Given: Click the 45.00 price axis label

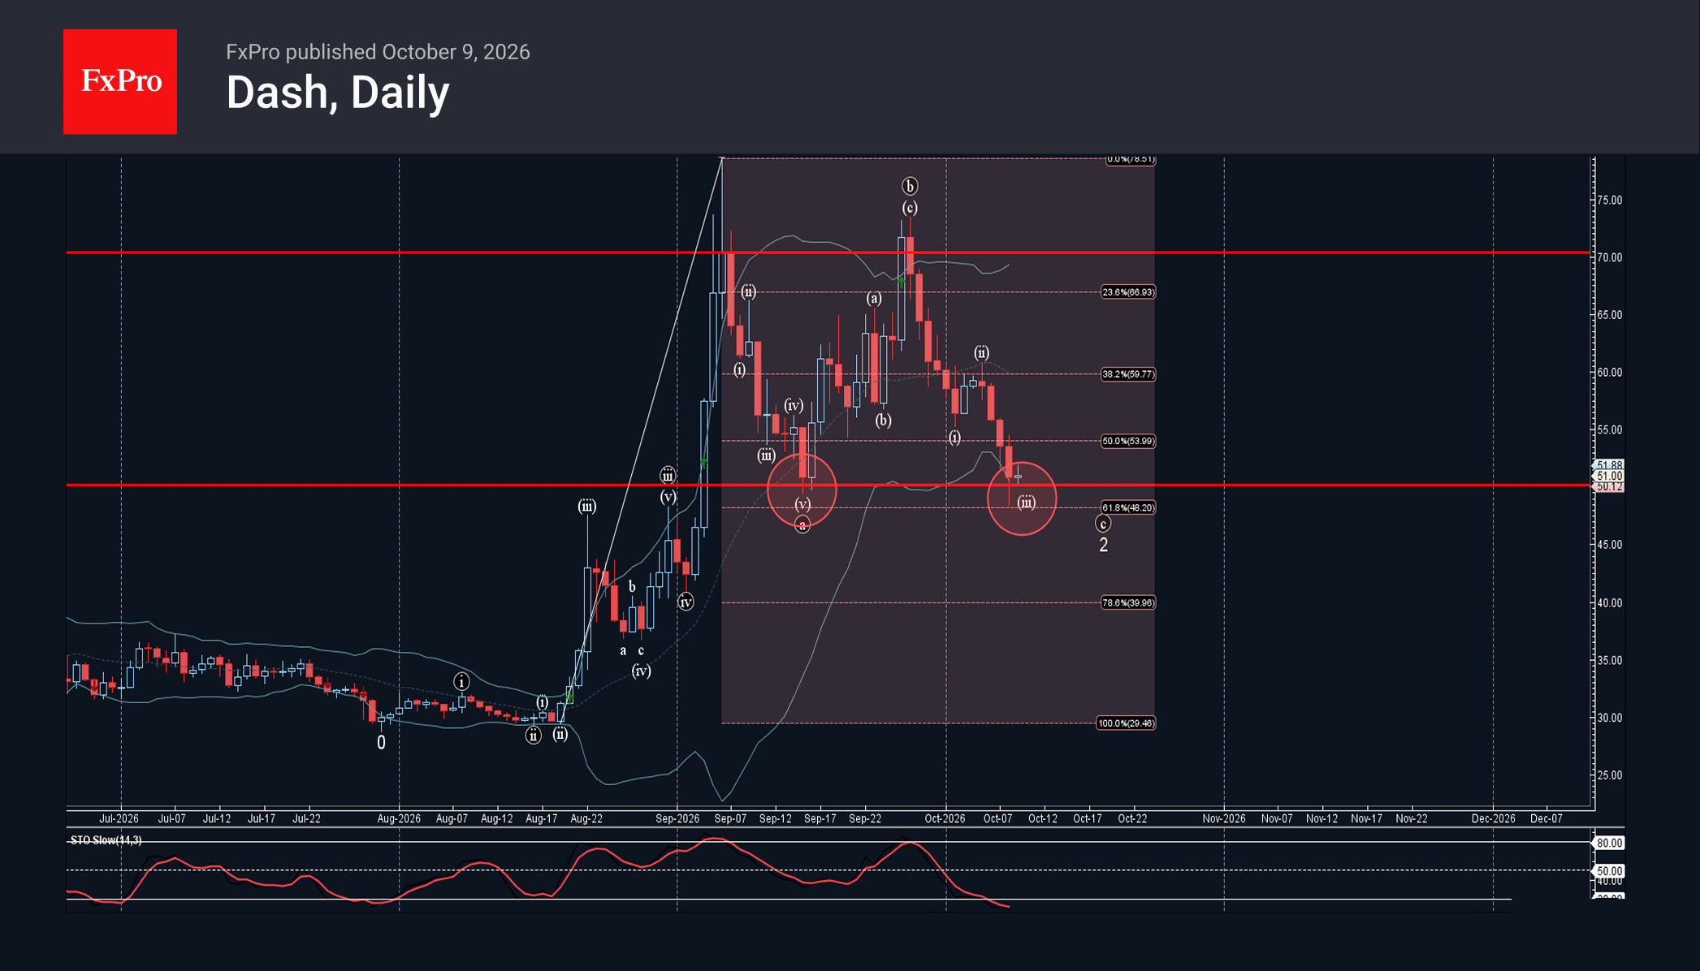Looking at the screenshot, I should pos(1609,545).
